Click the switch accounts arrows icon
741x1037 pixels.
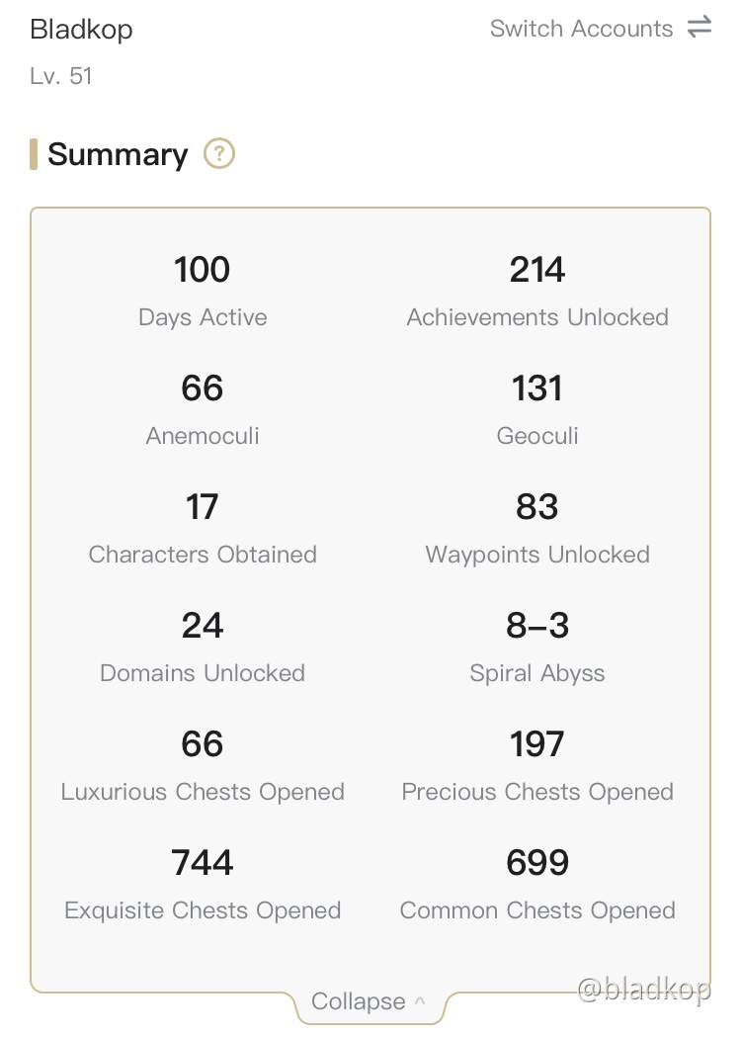[x=699, y=27]
